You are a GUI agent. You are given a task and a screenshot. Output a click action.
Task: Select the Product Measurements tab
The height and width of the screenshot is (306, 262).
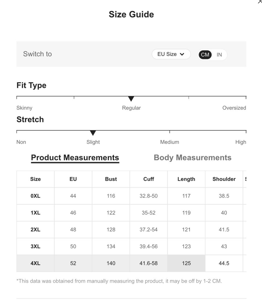point(75,158)
